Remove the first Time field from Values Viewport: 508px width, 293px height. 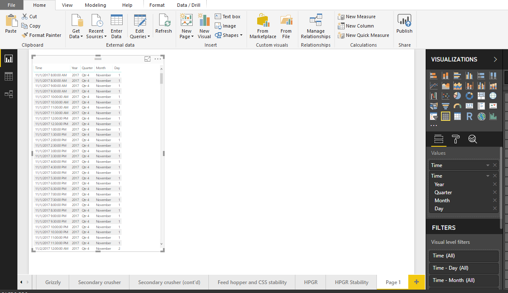495,165
